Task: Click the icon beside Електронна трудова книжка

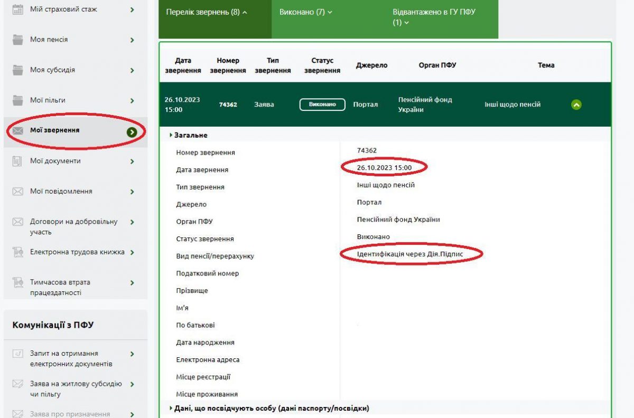Action: click(18, 252)
